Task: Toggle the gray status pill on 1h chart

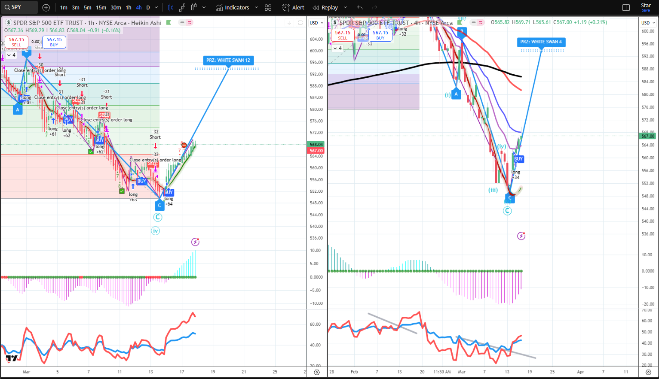Action: pos(182,22)
